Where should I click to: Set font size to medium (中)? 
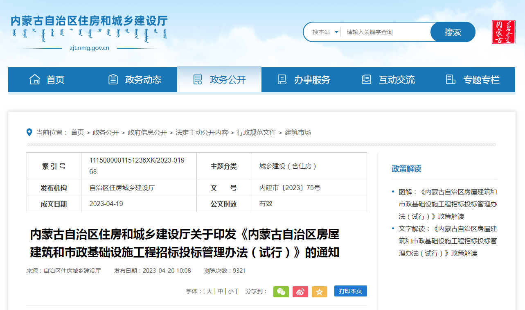(x=220, y=291)
